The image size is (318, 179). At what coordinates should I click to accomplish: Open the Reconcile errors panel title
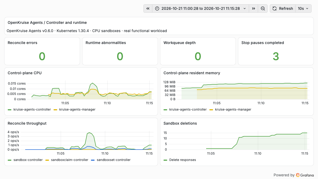pos(23,43)
